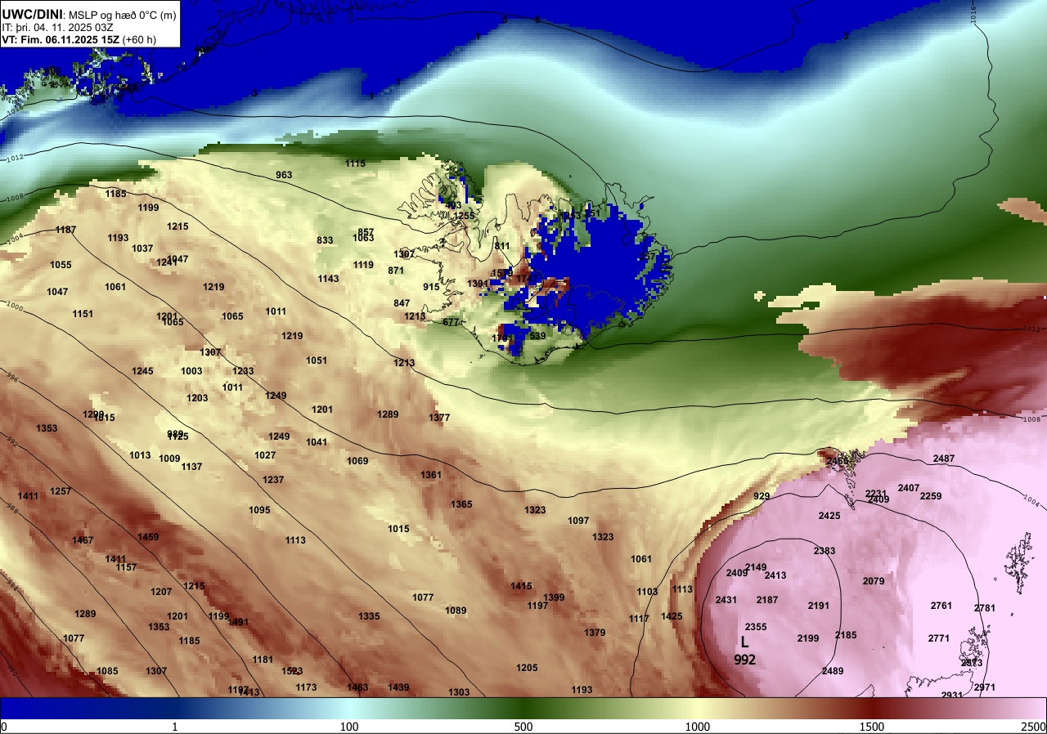Screen dimensions: 1047x734
Task: Click the 1377 height value
Action: 439,418
